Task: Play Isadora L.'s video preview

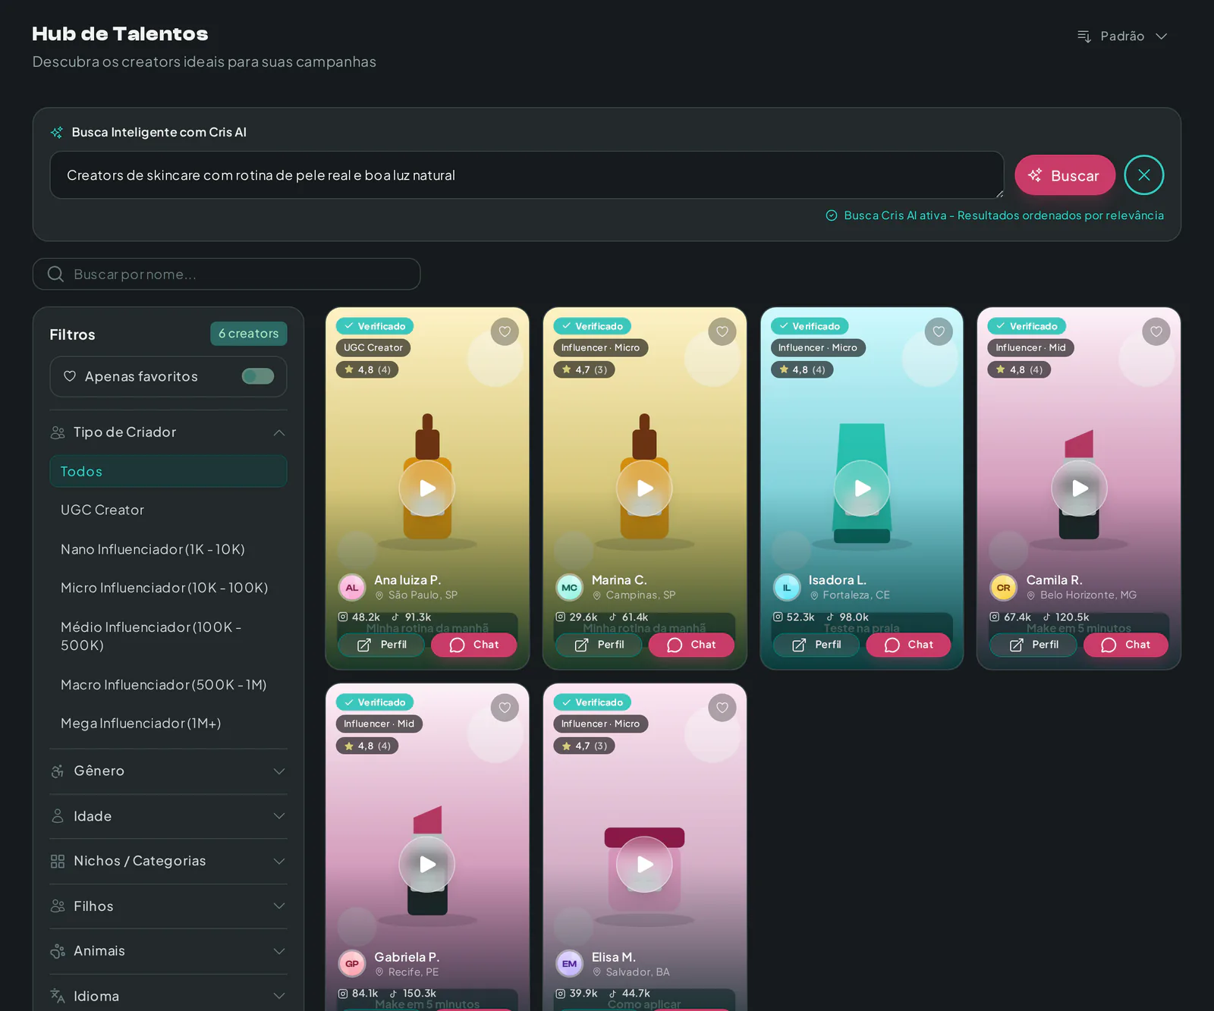Action: 862,488
